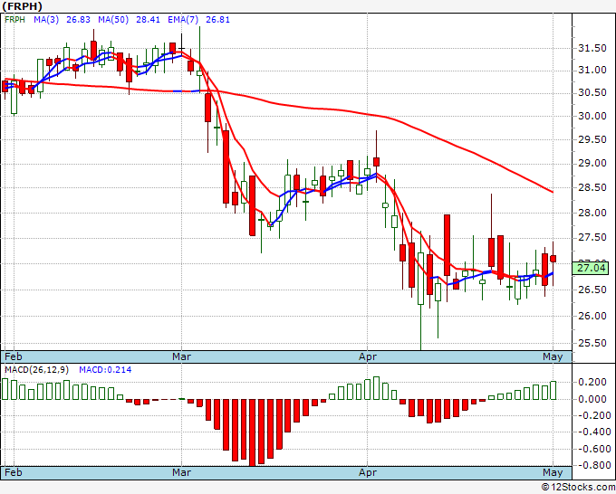Click the deepest red MACD bar near -0.800

pyautogui.click(x=252, y=432)
